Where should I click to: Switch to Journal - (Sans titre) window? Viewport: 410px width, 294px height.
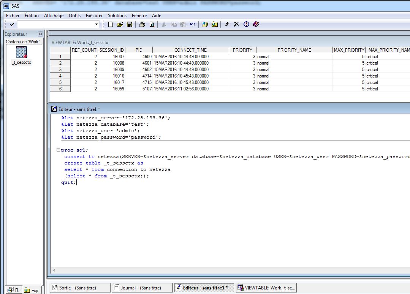coord(141,288)
